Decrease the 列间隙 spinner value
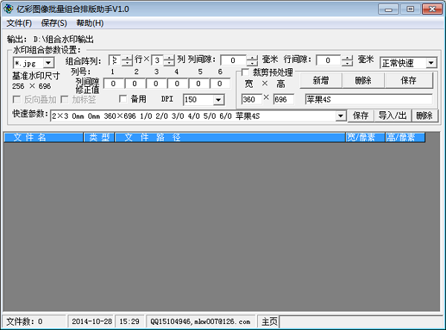The width and height of the screenshot is (446, 330). coord(252,63)
